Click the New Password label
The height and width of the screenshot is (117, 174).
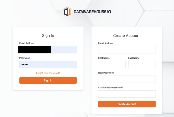click(106, 73)
